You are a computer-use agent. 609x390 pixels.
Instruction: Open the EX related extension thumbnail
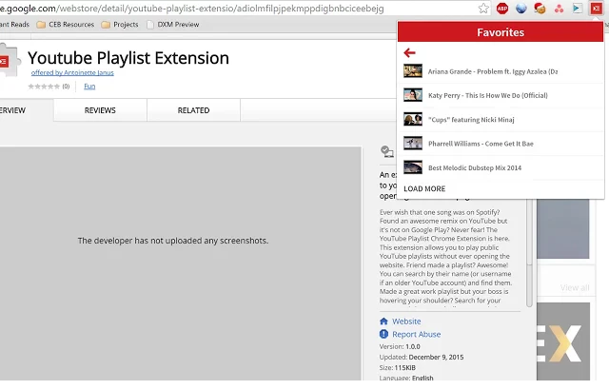pos(563,341)
